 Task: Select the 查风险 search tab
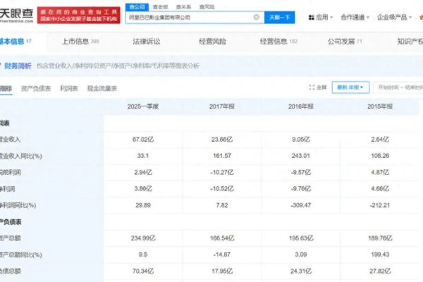coord(207,7)
